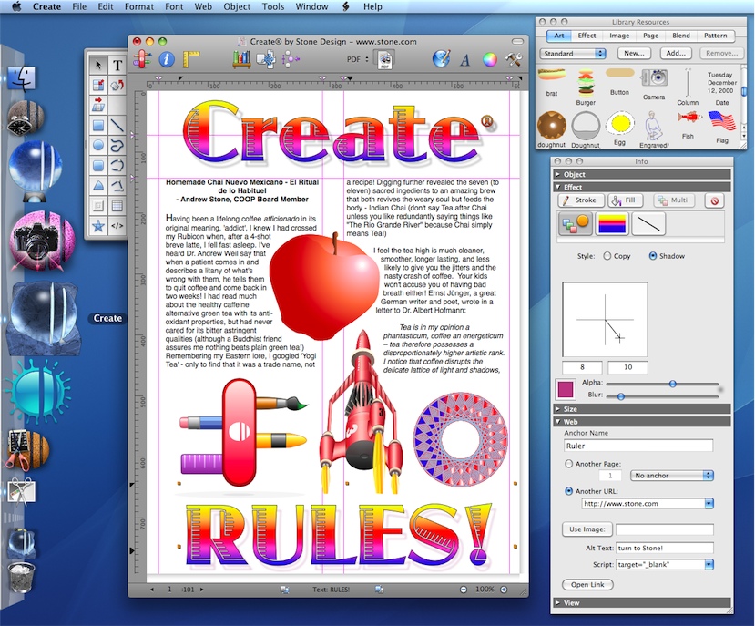The width and height of the screenshot is (755, 626).
Task: Click the Blur slider handle
Action: coord(620,396)
